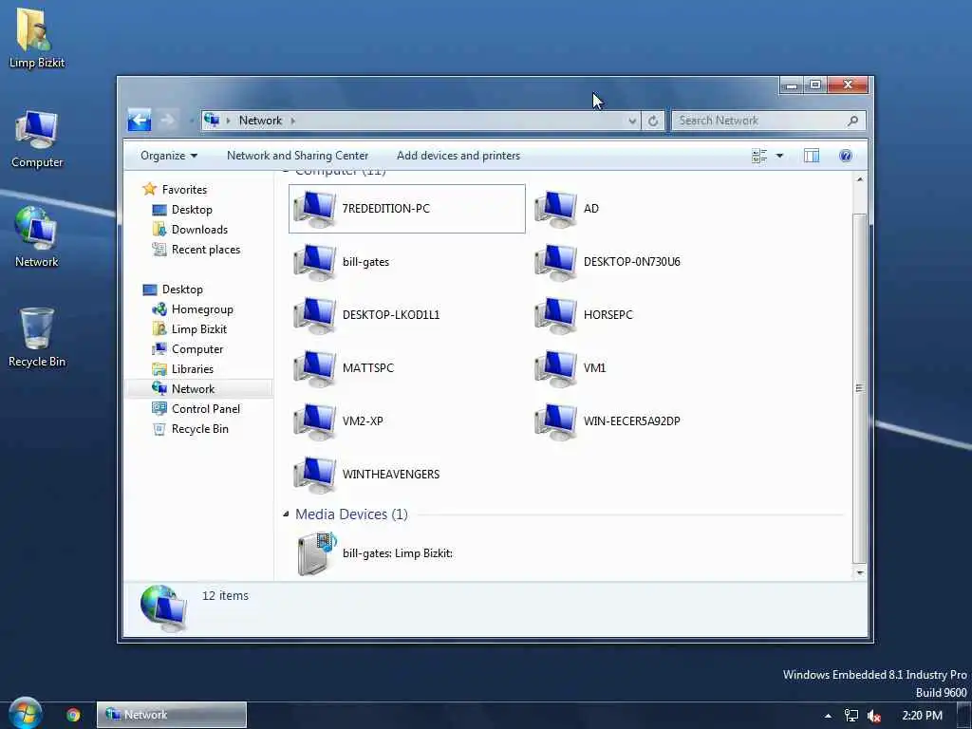Image resolution: width=972 pixels, height=729 pixels.
Task: Select the AD computer icon
Action: pyautogui.click(x=555, y=210)
